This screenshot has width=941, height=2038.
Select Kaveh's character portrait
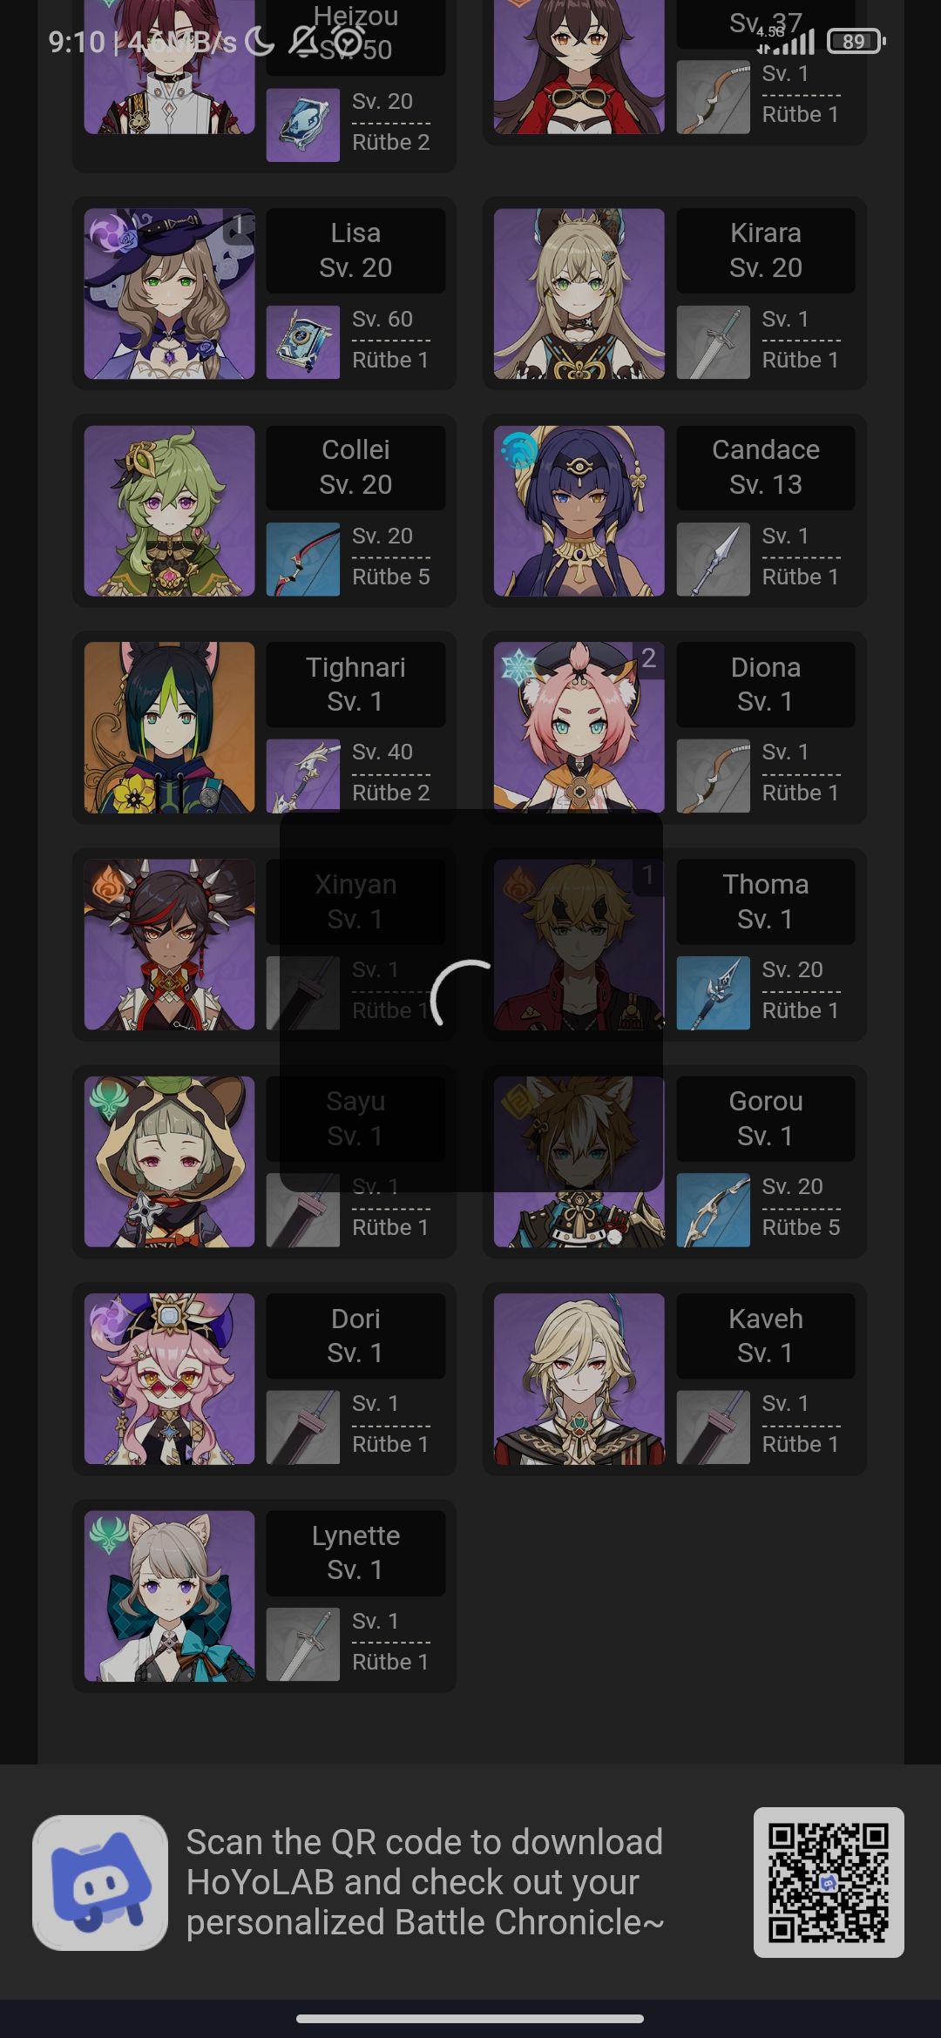click(x=579, y=1379)
